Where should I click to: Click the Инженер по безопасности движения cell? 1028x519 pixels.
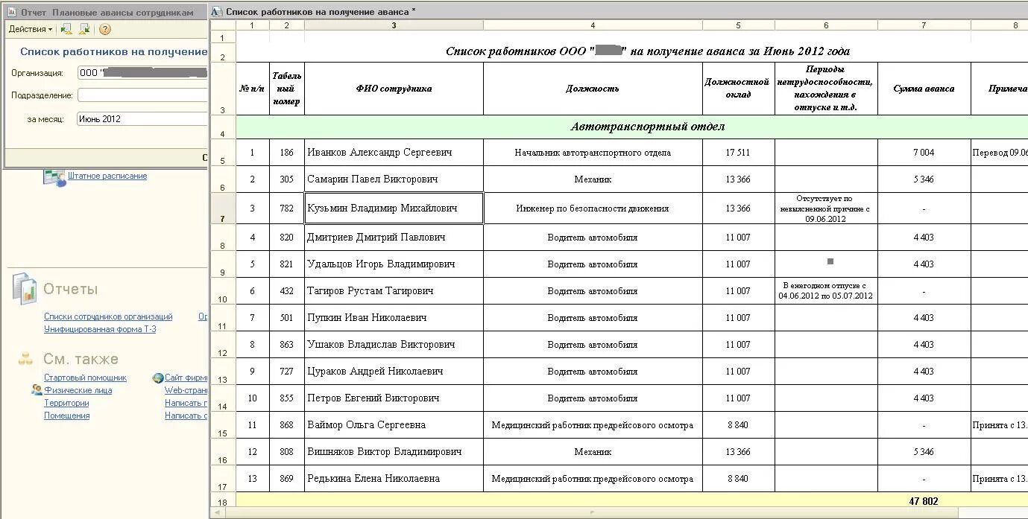(593, 208)
